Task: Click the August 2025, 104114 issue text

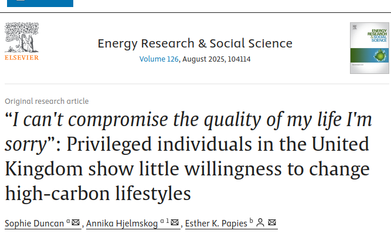Action: click(216, 59)
